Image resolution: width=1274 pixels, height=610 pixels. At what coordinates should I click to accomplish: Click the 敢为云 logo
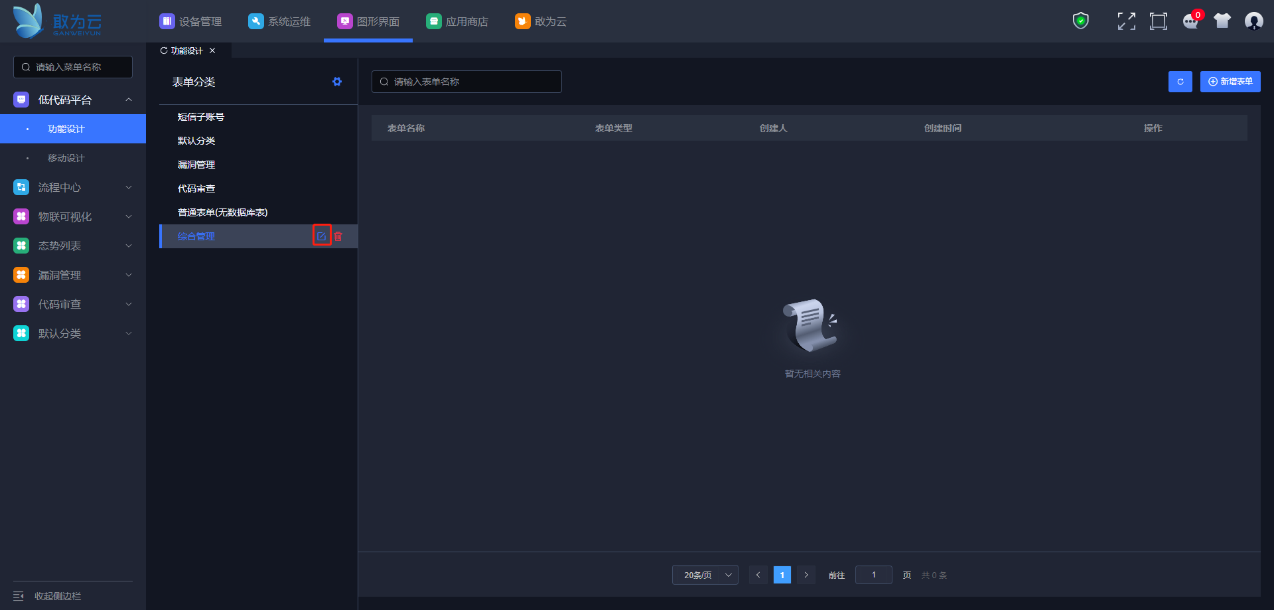point(58,21)
